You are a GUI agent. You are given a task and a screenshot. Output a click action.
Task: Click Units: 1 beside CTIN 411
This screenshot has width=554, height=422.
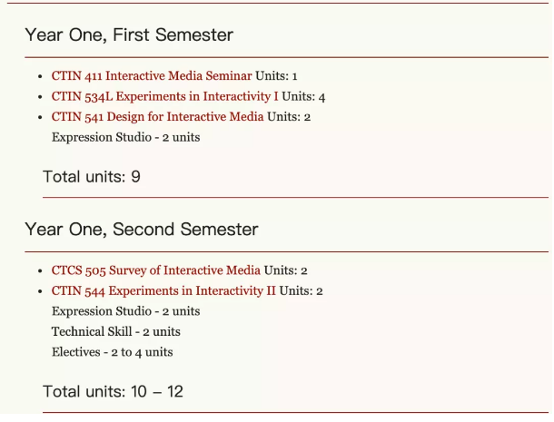click(x=276, y=76)
